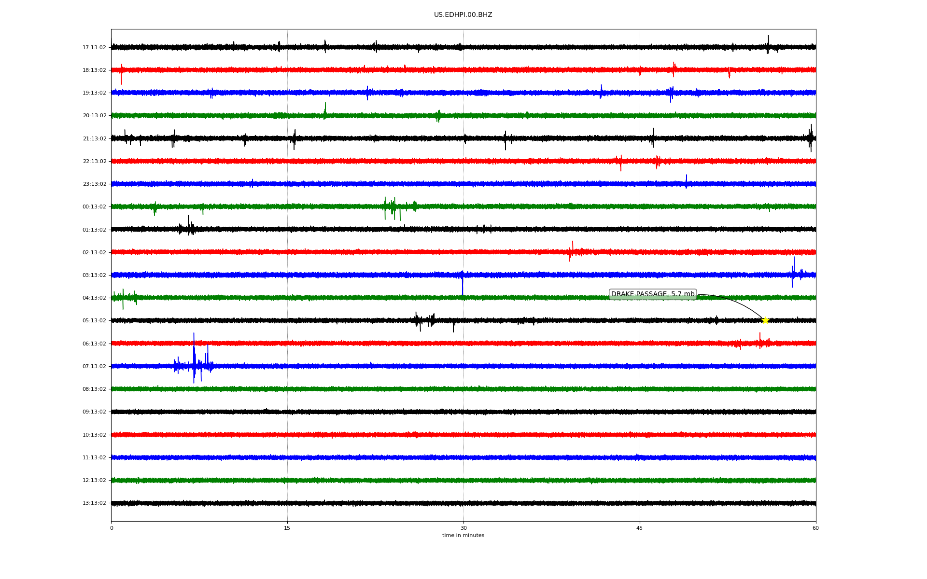
Task: Click the 11:13:02 trace time label
Action: coord(94,457)
